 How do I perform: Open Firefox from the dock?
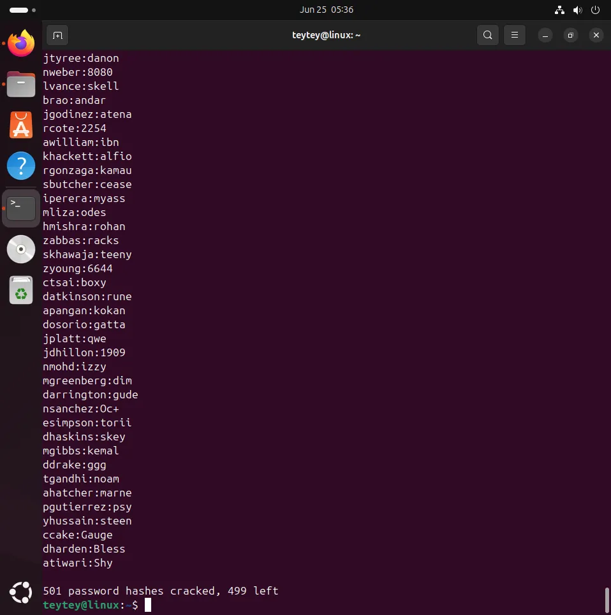click(21, 43)
